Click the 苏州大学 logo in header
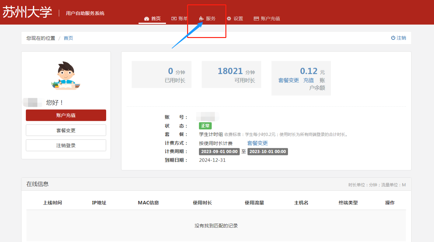 (x=27, y=13)
